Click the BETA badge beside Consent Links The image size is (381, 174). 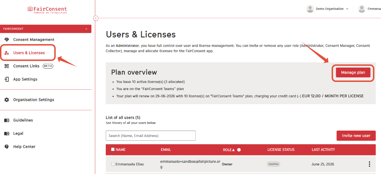click(48, 66)
